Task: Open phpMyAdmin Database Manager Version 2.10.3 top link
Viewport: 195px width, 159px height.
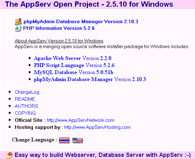Action: (81, 21)
